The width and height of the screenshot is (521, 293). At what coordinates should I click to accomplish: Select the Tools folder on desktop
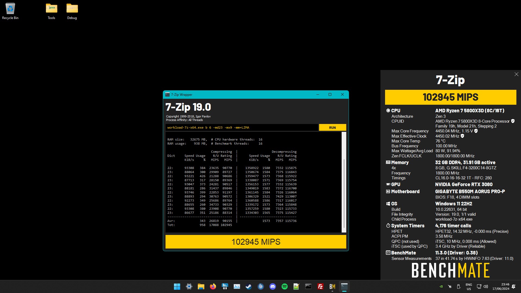click(x=51, y=11)
